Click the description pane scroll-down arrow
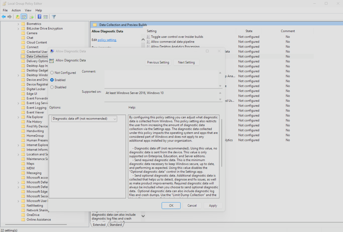 143,216
